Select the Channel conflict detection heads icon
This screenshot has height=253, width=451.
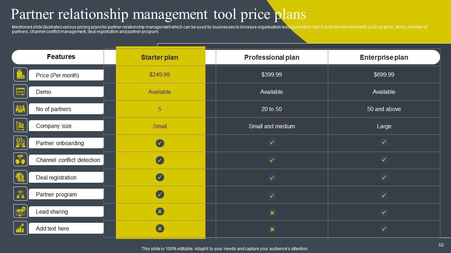20,160
